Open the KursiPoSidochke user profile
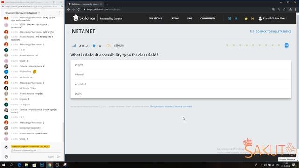The height and width of the screenshot is (168, 299). click(271, 18)
